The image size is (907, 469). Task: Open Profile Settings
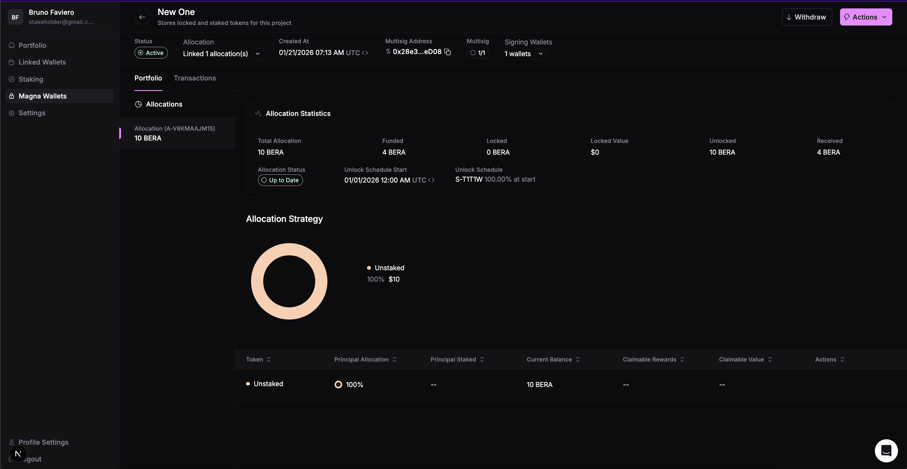pos(43,442)
